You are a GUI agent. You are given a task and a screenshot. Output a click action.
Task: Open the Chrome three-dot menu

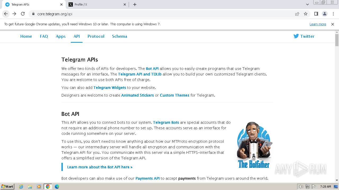(333, 14)
